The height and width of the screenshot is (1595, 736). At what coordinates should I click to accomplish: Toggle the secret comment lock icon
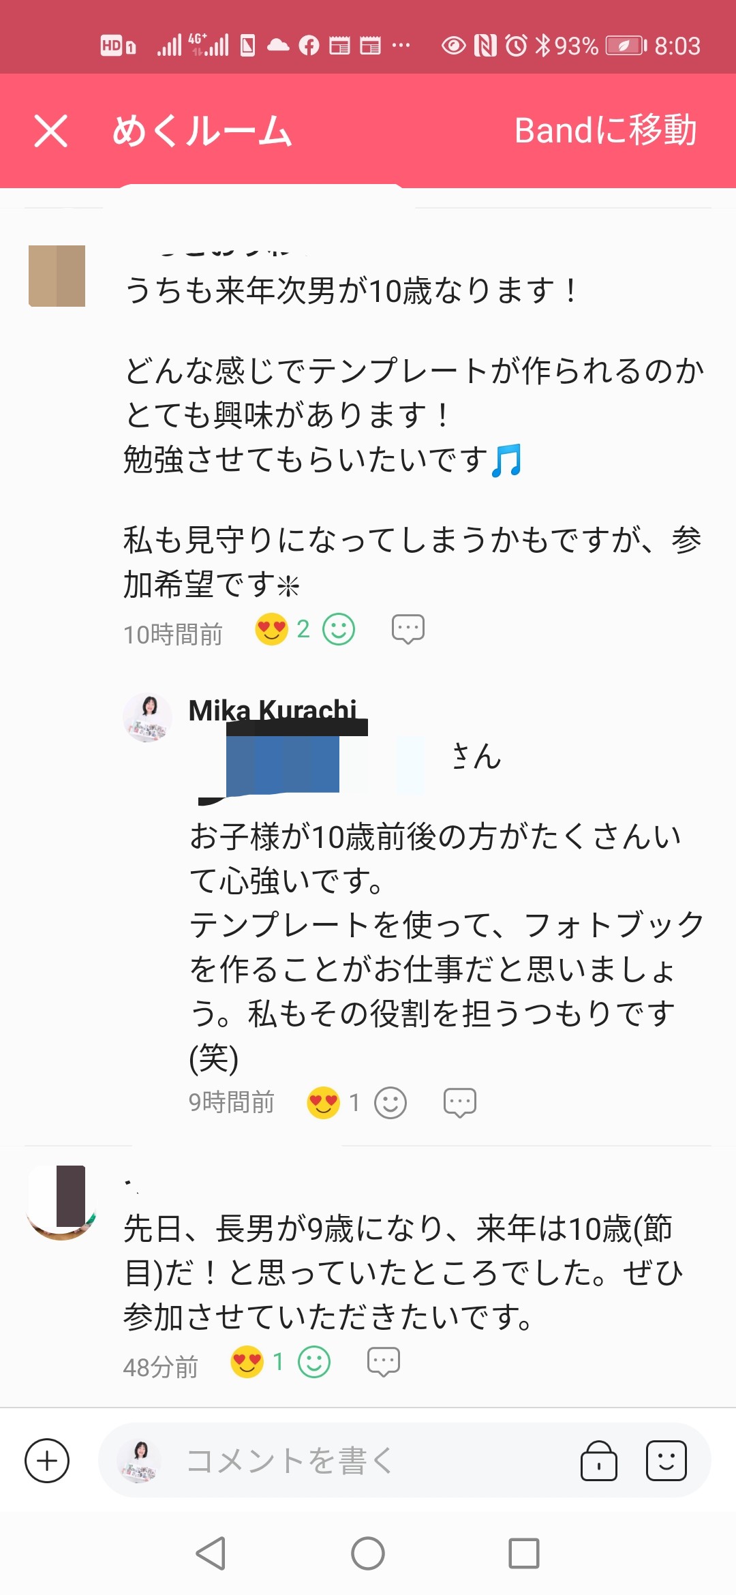coord(598,1461)
